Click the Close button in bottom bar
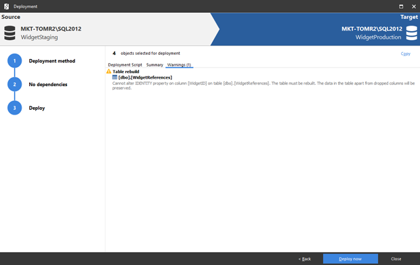This screenshot has height=265, width=420. tap(396, 259)
